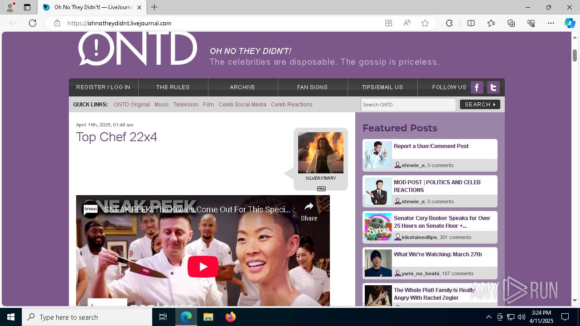This screenshot has width=580, height=326.
Task: Open the Windows Start menu
Action: click(x=11, y=317)
